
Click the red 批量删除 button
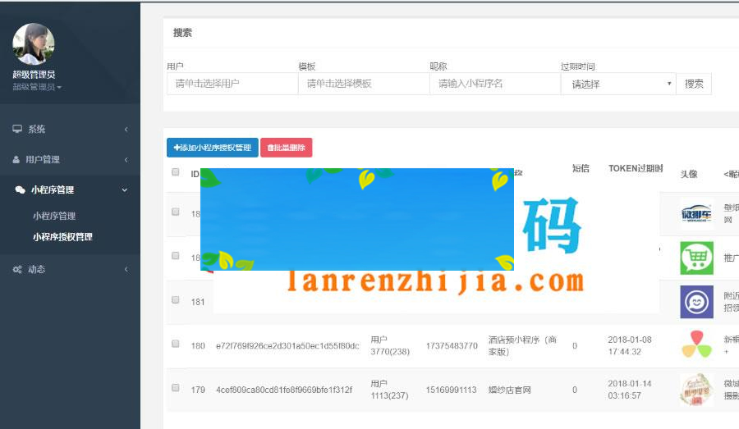point(286,148)
